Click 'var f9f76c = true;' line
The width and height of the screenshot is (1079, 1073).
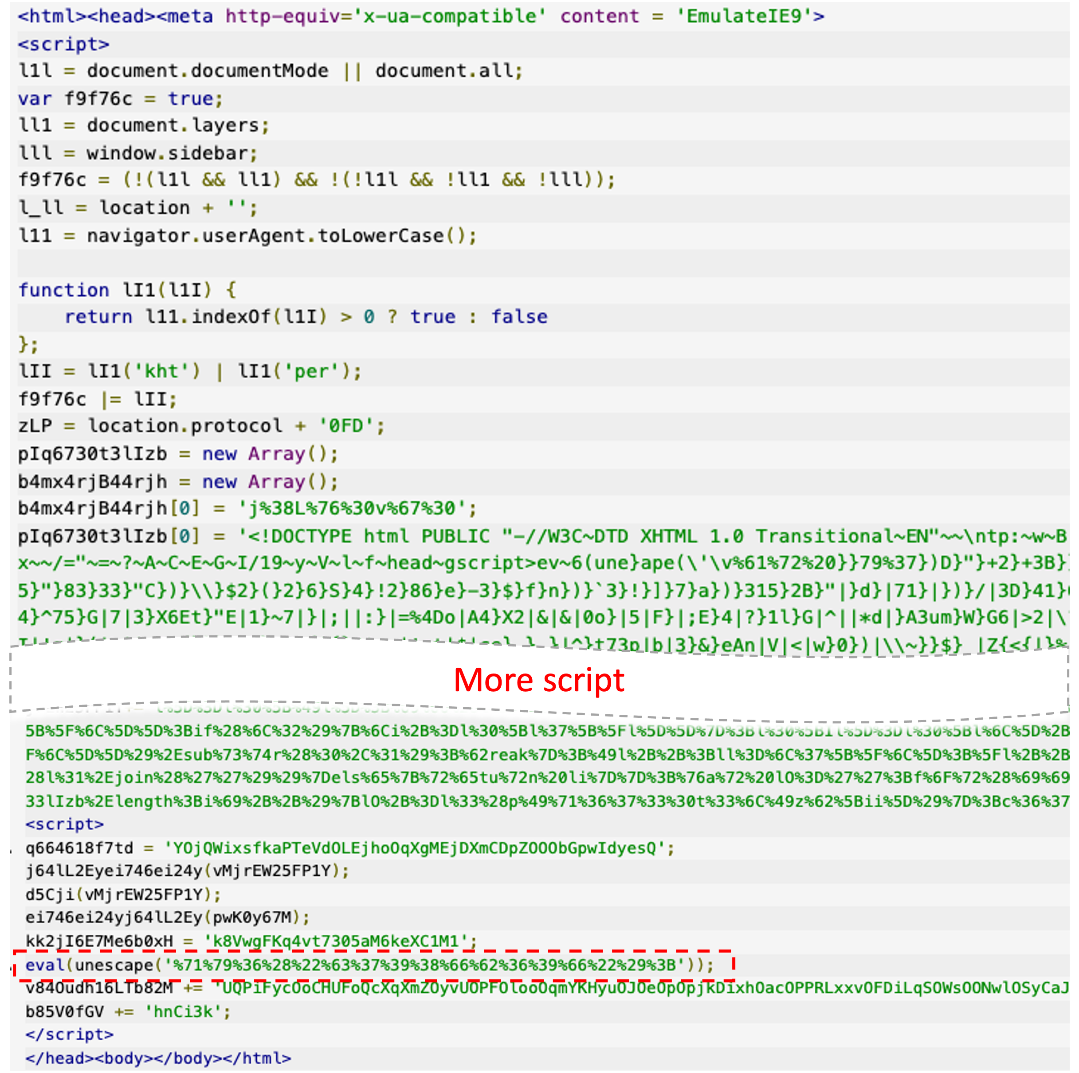pos(120,99)
